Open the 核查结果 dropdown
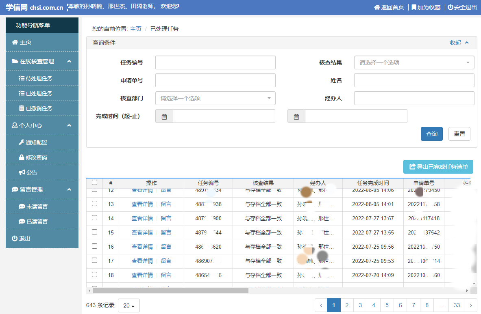The width and height of the screenshot is (481, 314). click(x=414, y=62)
